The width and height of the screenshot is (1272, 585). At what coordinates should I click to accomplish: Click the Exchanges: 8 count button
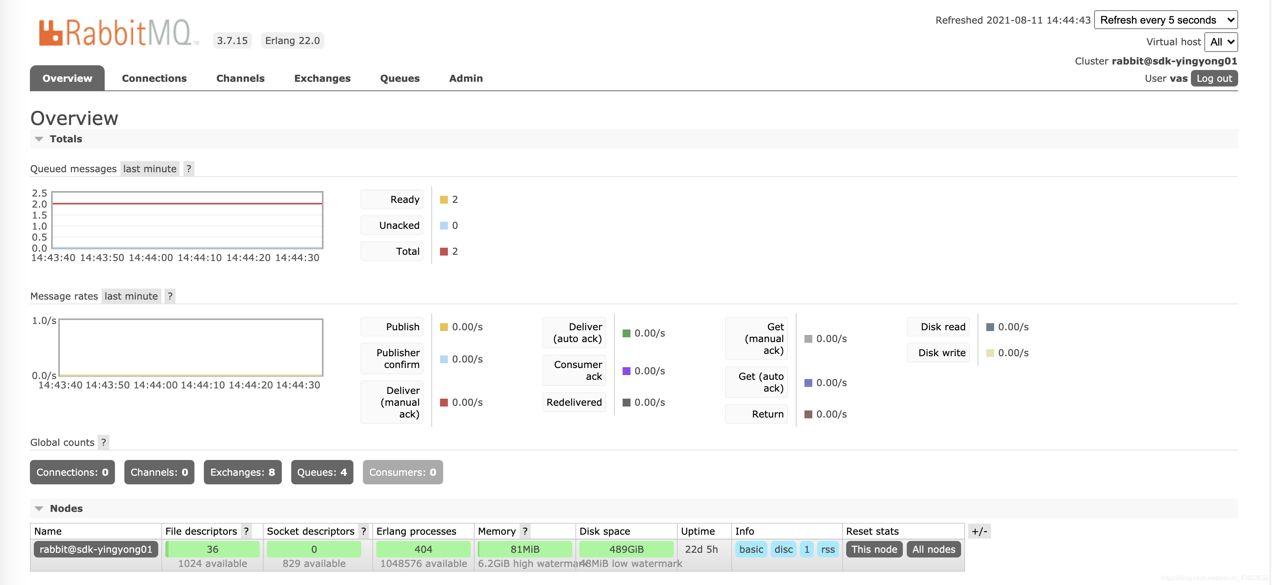pyautogui.click(x=242, y=473)
